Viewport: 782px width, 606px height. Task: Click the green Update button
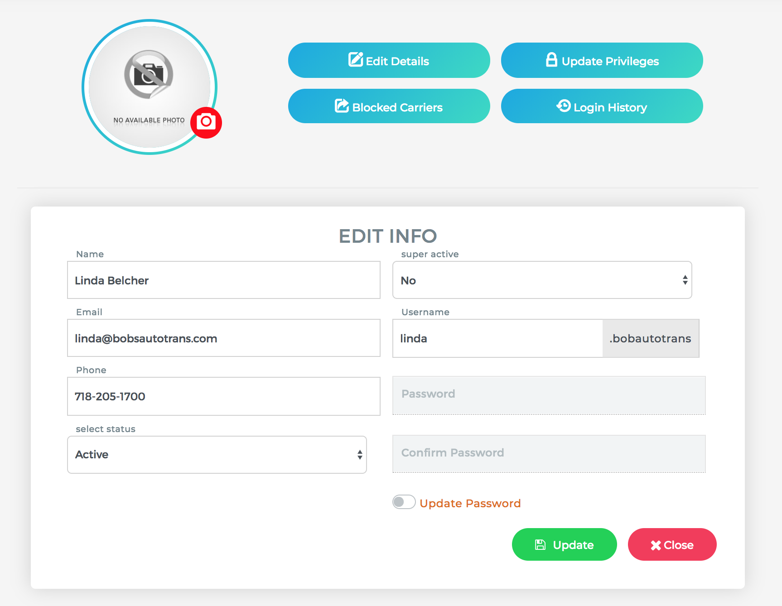(564, 544)
